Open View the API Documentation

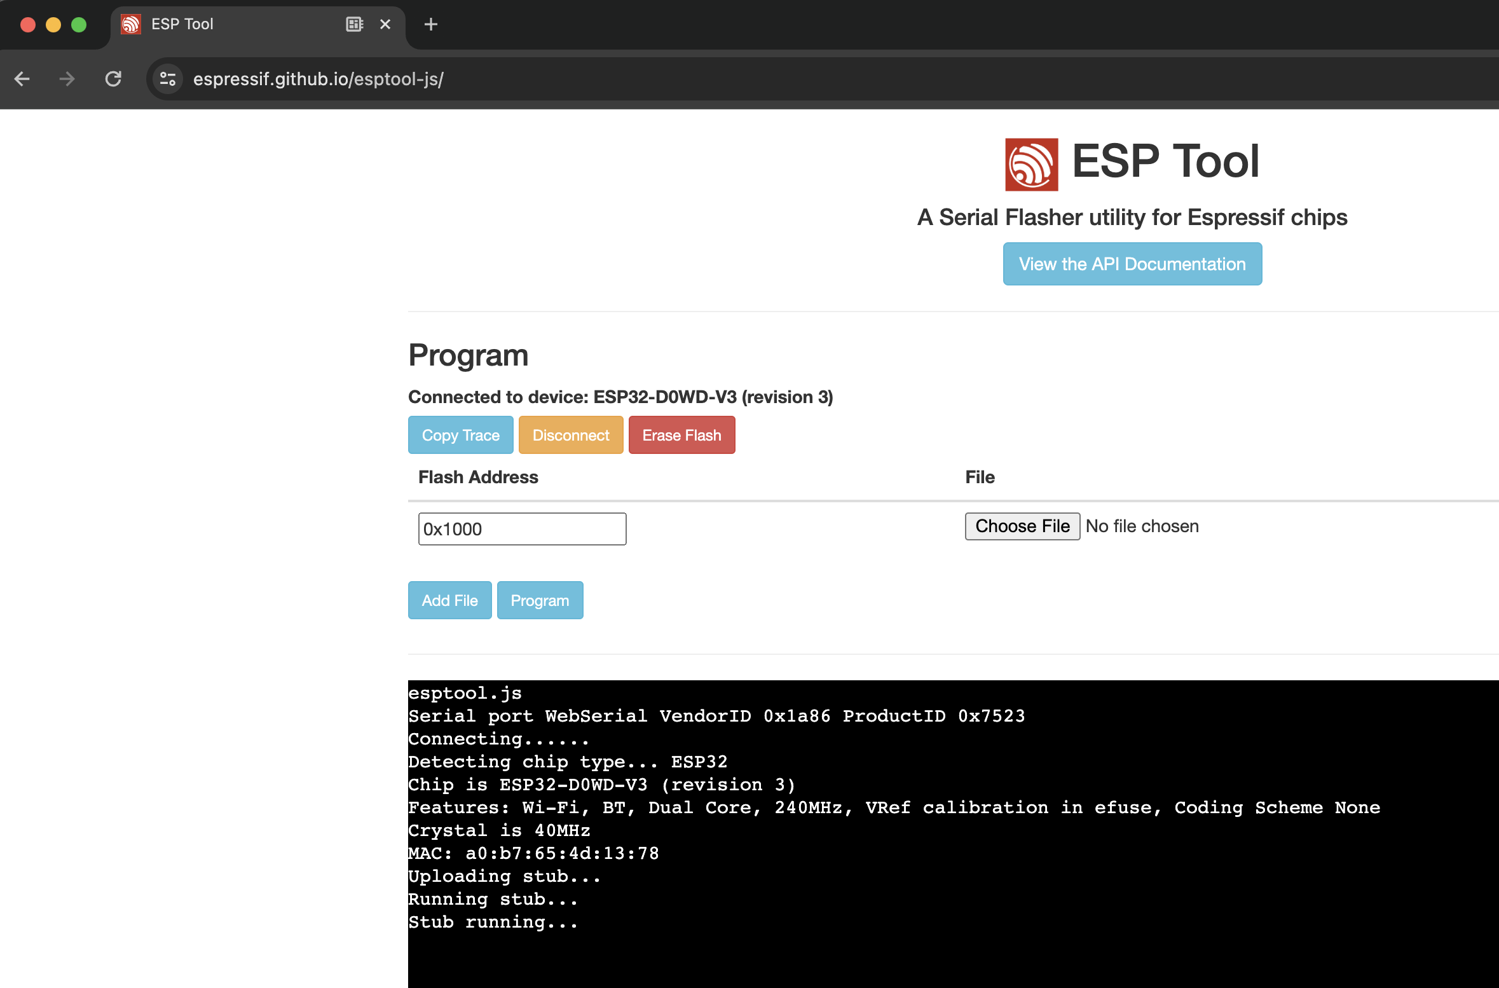tap(1132, 264)
